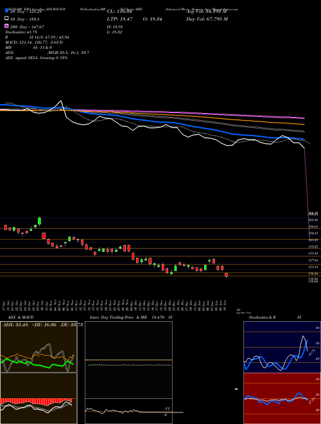The width and height of the screenshot is (321, 424).
Task: Click the white 50 Day EMA legend swatch
Action: pos(6,19)
